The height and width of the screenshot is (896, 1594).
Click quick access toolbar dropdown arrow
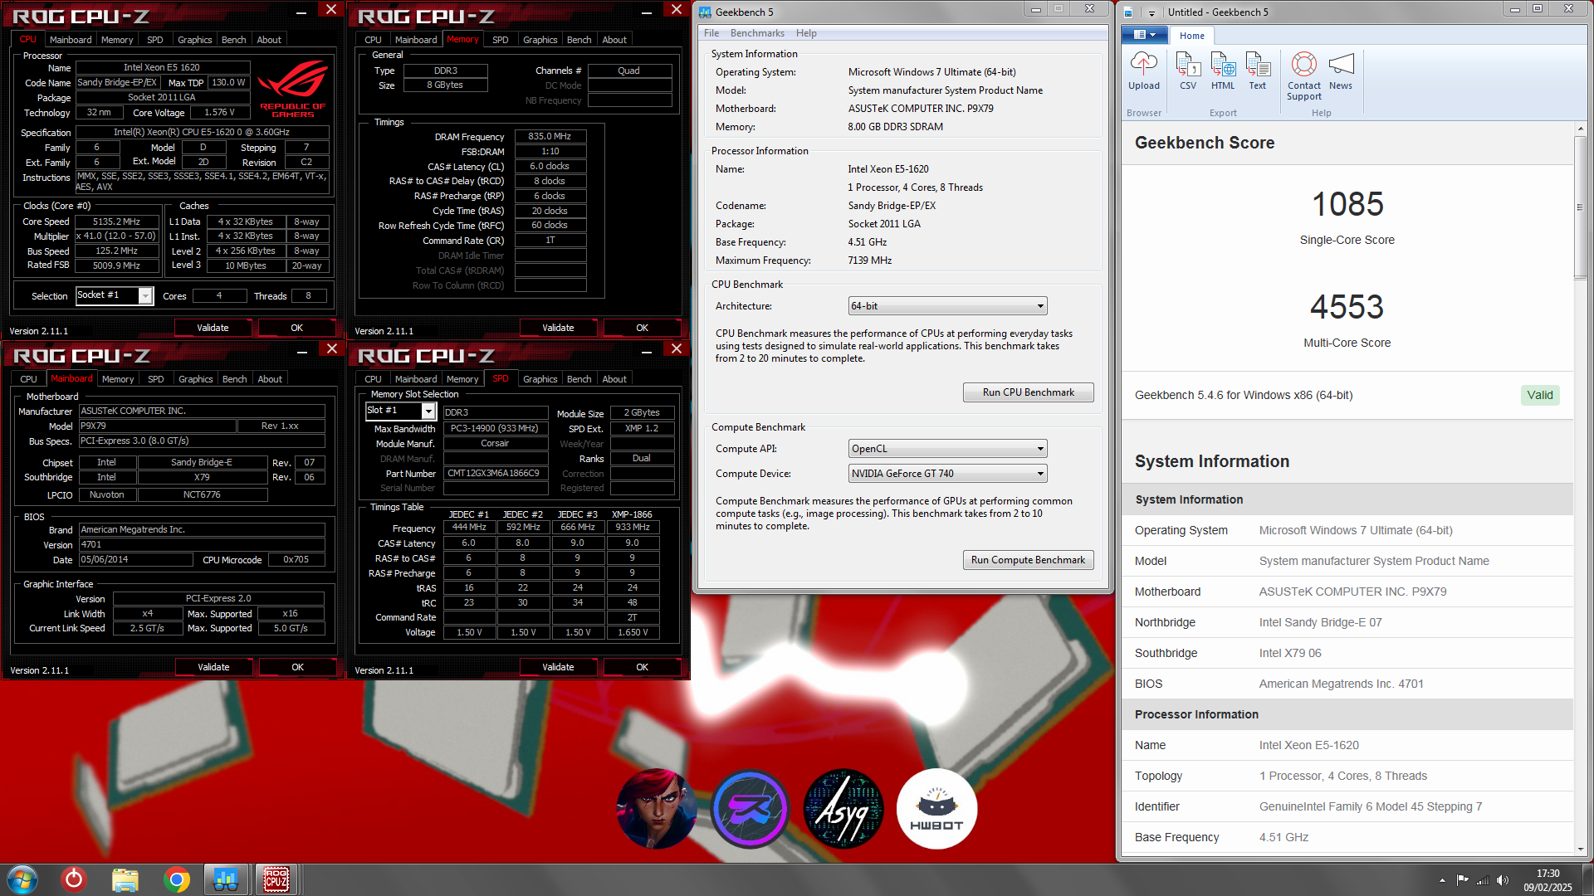coord(1151,12)
